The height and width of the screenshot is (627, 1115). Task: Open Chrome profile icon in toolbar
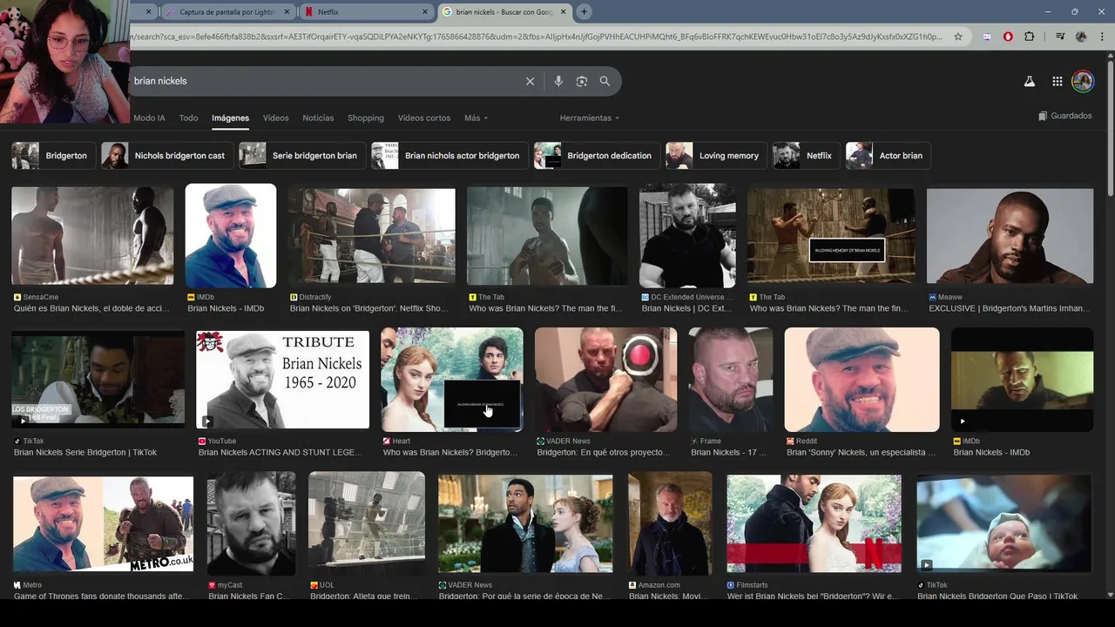click(1081, 37)
